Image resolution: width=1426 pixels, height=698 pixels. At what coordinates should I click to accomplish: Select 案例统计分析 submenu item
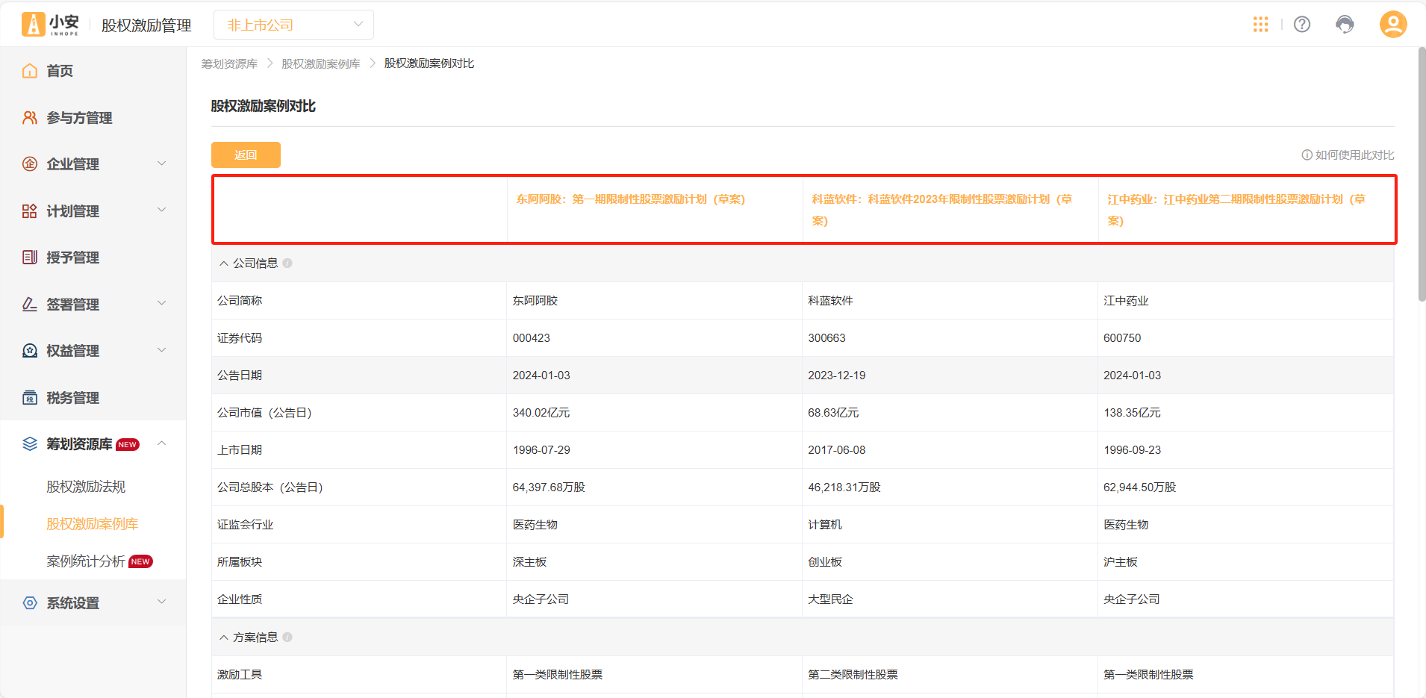pos(86,561)
